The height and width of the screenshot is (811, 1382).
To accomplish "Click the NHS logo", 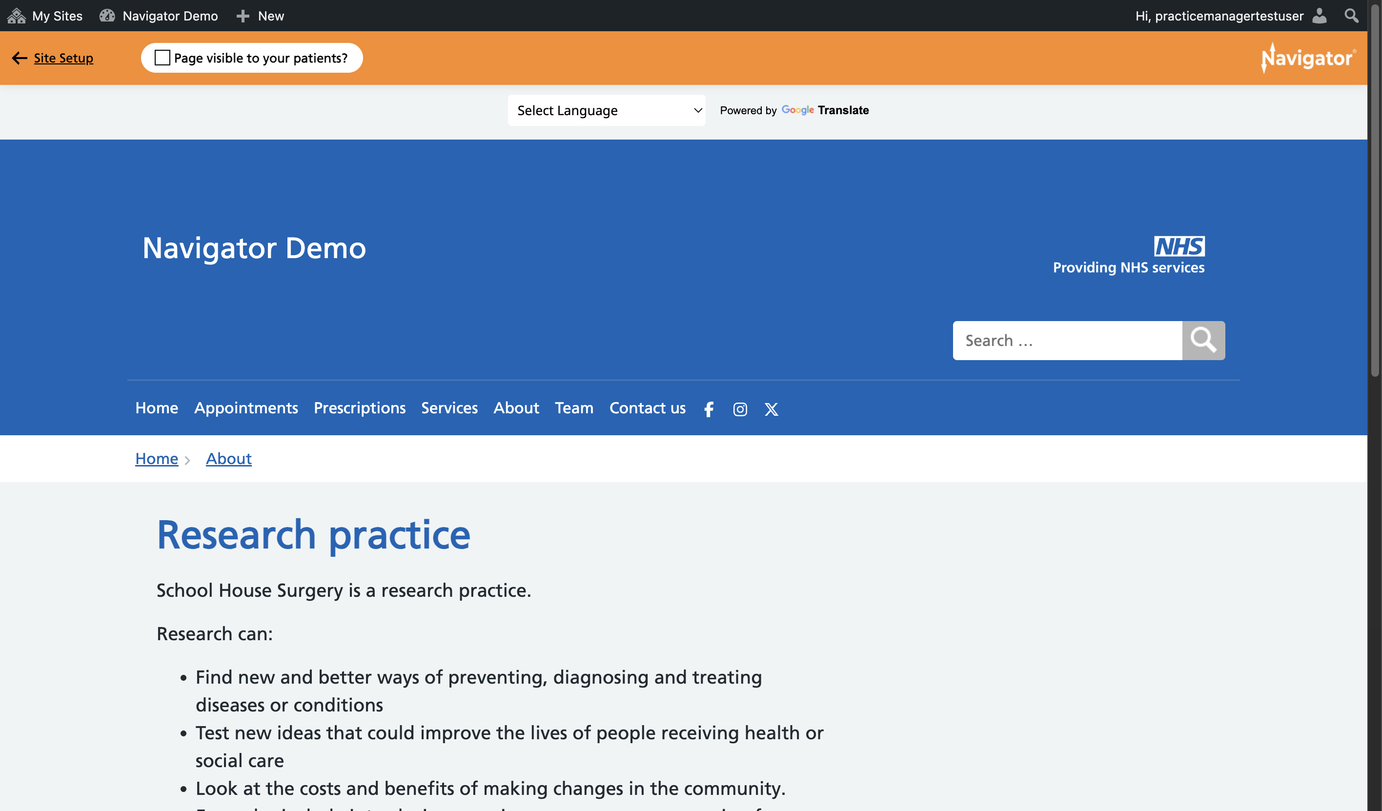I will (x=1179, y=246).
